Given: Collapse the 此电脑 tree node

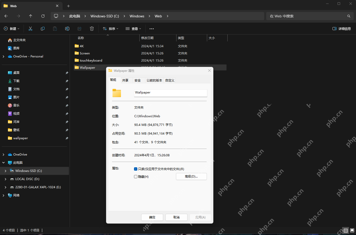Looking at the screenshot, I should (3, 163).
